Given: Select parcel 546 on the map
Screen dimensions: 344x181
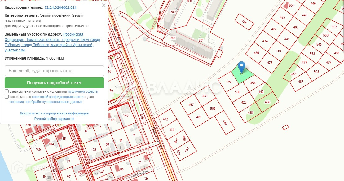Looking at the screenshot, I should pos(319,45).
